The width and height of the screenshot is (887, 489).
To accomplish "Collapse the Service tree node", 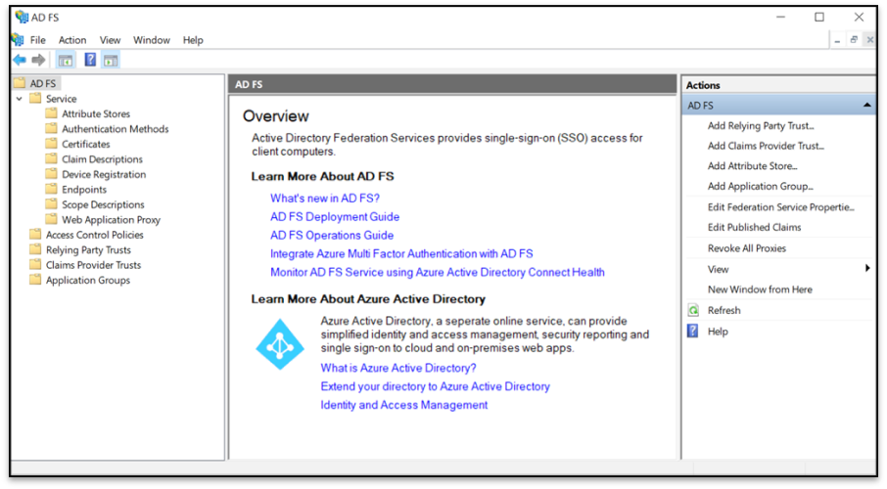I will click(x=20, y=99).
